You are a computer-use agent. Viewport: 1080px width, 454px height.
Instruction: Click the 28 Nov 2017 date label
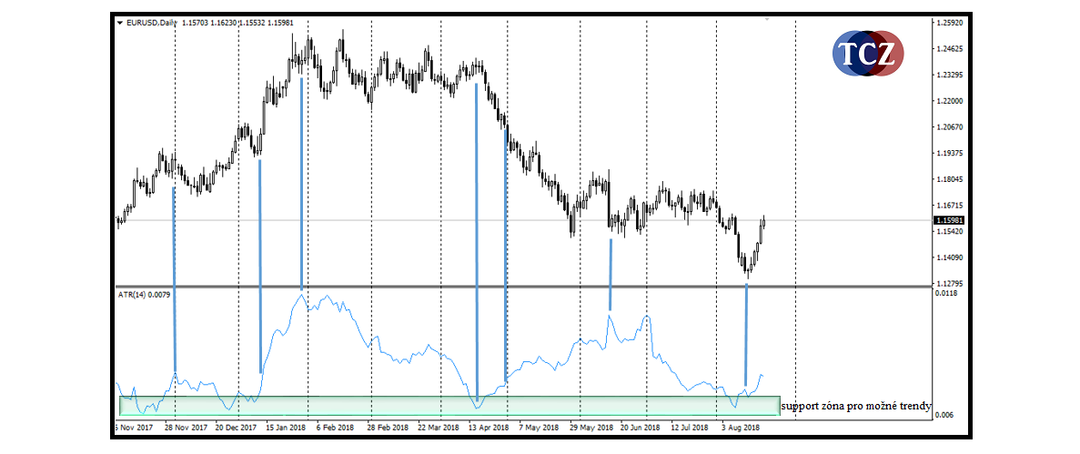click(186, 425)
